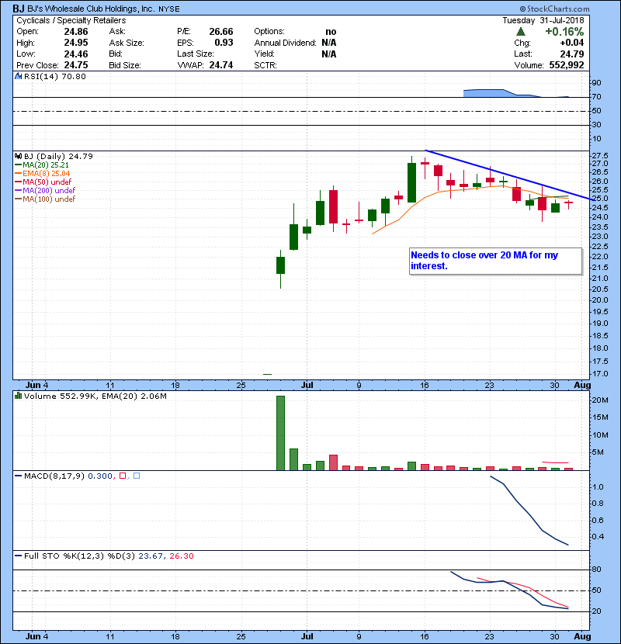Click the Cyclicals / Specialty Retailers sector text
Viewport: 621px width, 644px height.
71,20
